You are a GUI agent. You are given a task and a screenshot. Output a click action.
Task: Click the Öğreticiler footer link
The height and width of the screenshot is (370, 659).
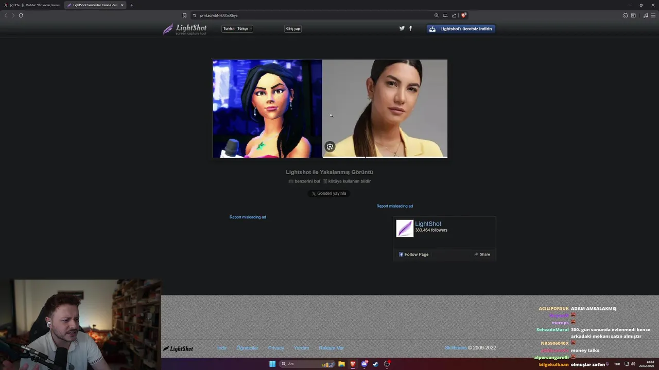point(247,348)
